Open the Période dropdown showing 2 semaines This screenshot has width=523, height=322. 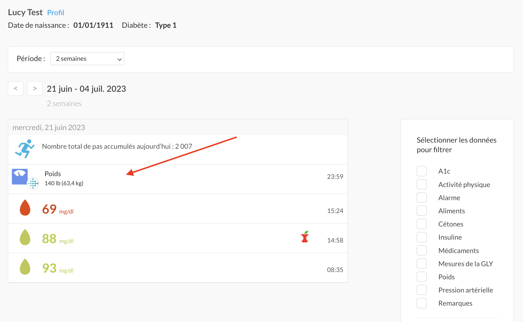pos(87,59)
